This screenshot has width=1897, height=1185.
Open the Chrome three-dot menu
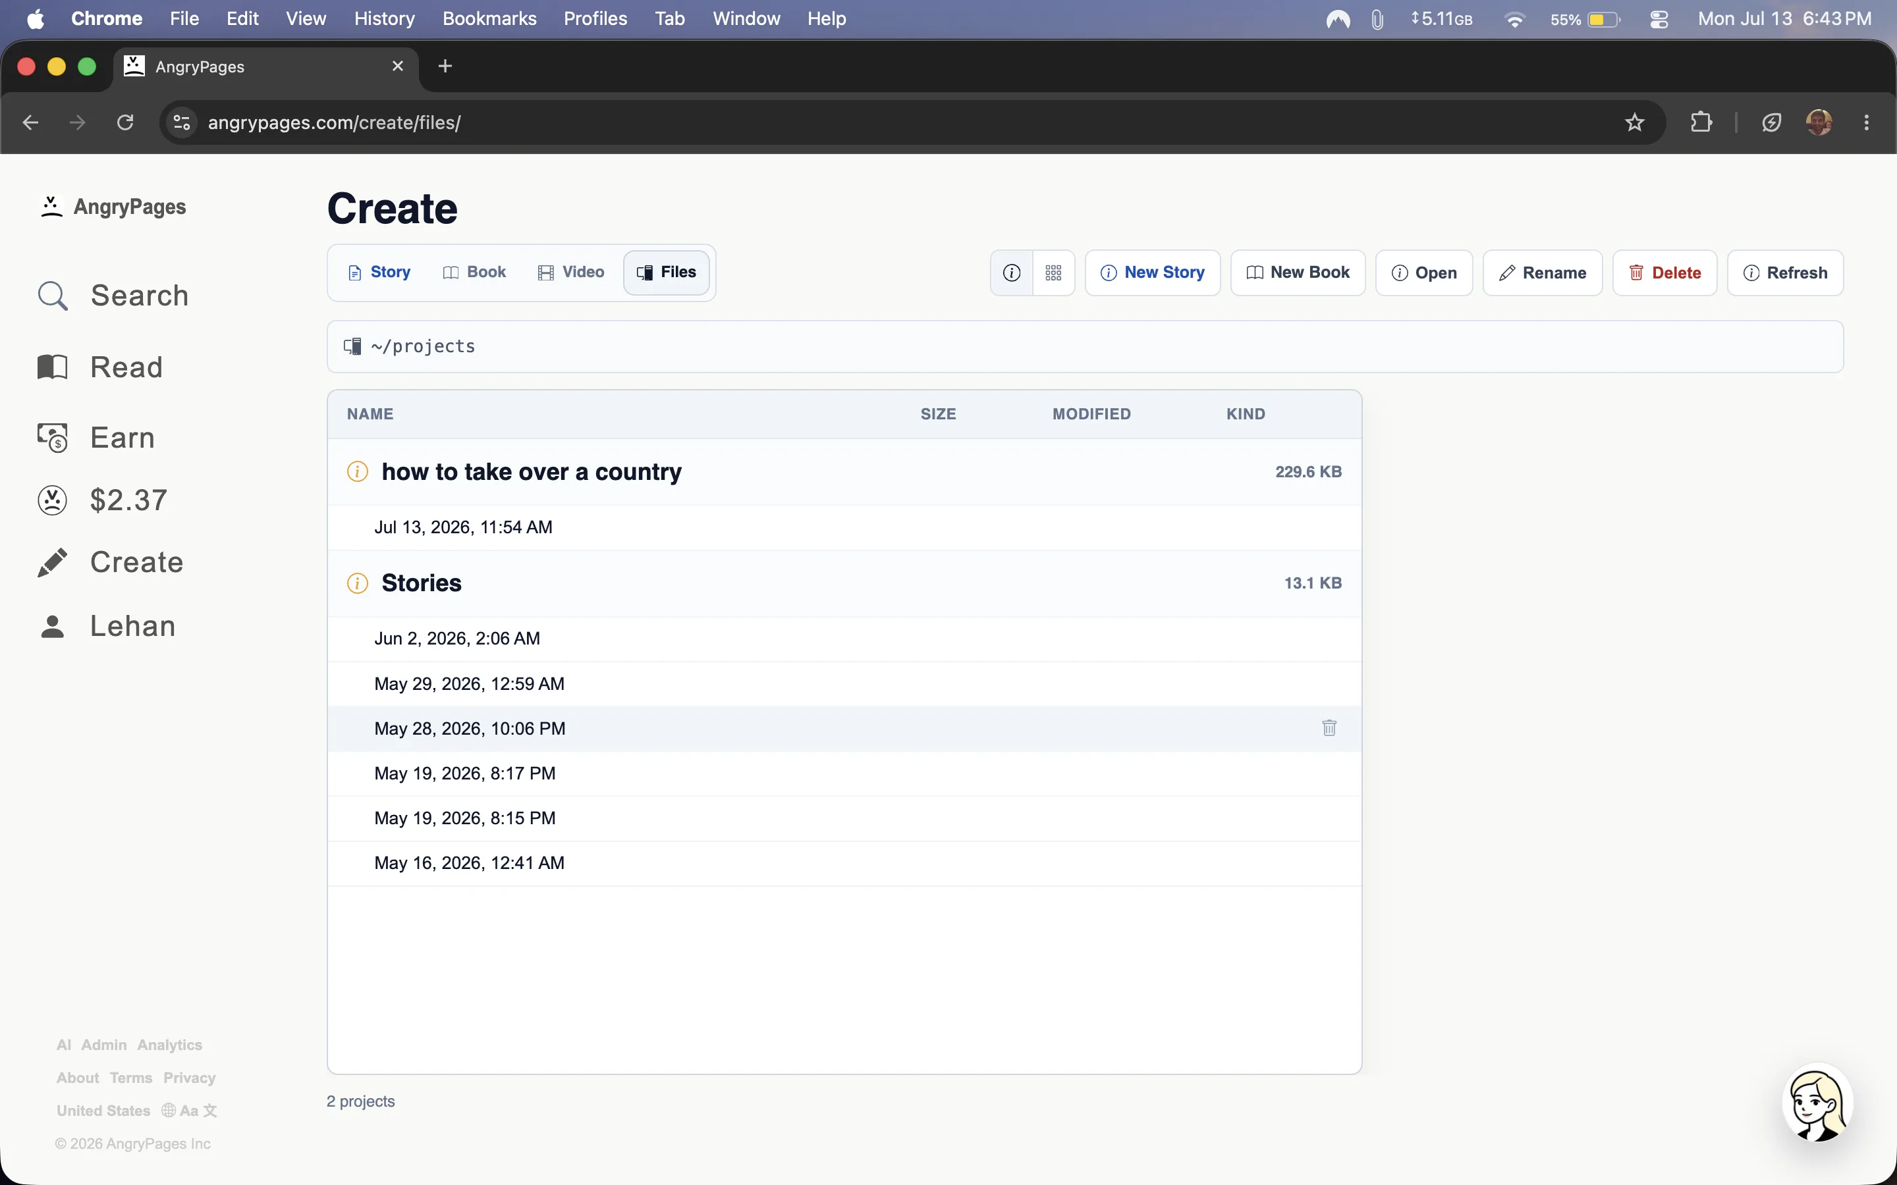[1867, 122]
